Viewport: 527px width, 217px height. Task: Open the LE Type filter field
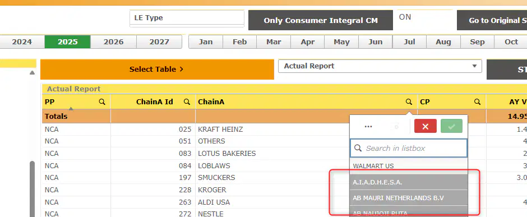coord(187,18)
